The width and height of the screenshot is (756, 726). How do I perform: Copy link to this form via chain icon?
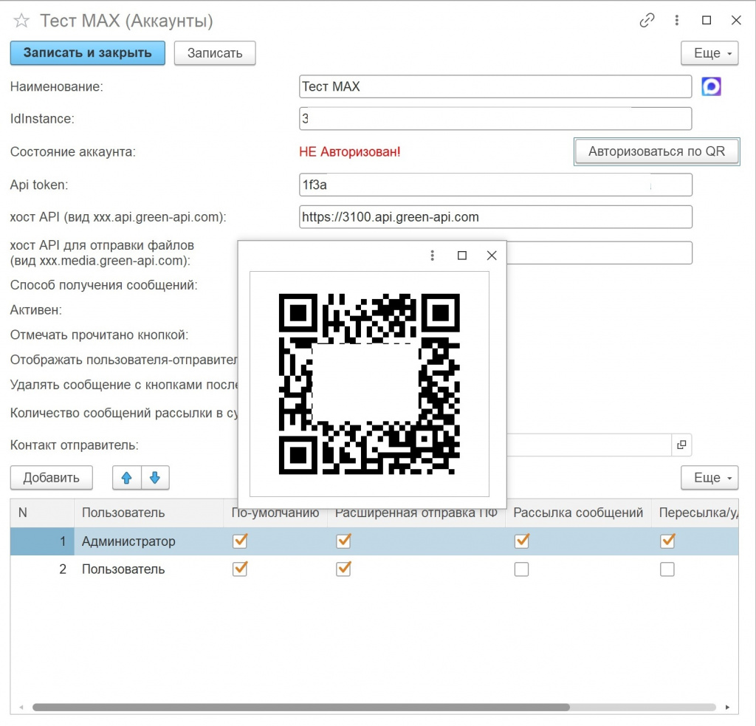[647, 20]
